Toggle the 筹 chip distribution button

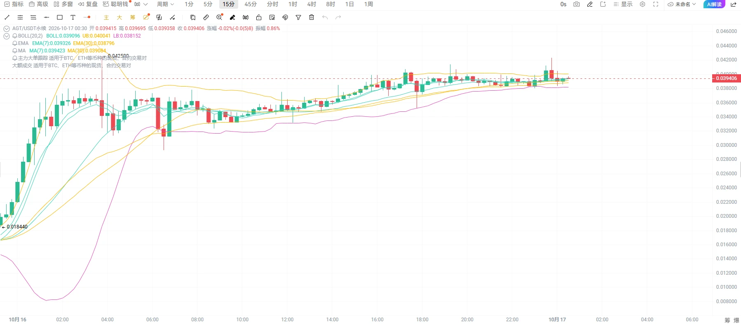(133, 17)
